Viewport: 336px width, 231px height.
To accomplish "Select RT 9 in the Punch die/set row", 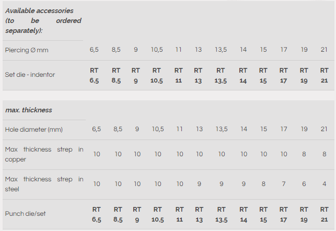I will [136, 214].
